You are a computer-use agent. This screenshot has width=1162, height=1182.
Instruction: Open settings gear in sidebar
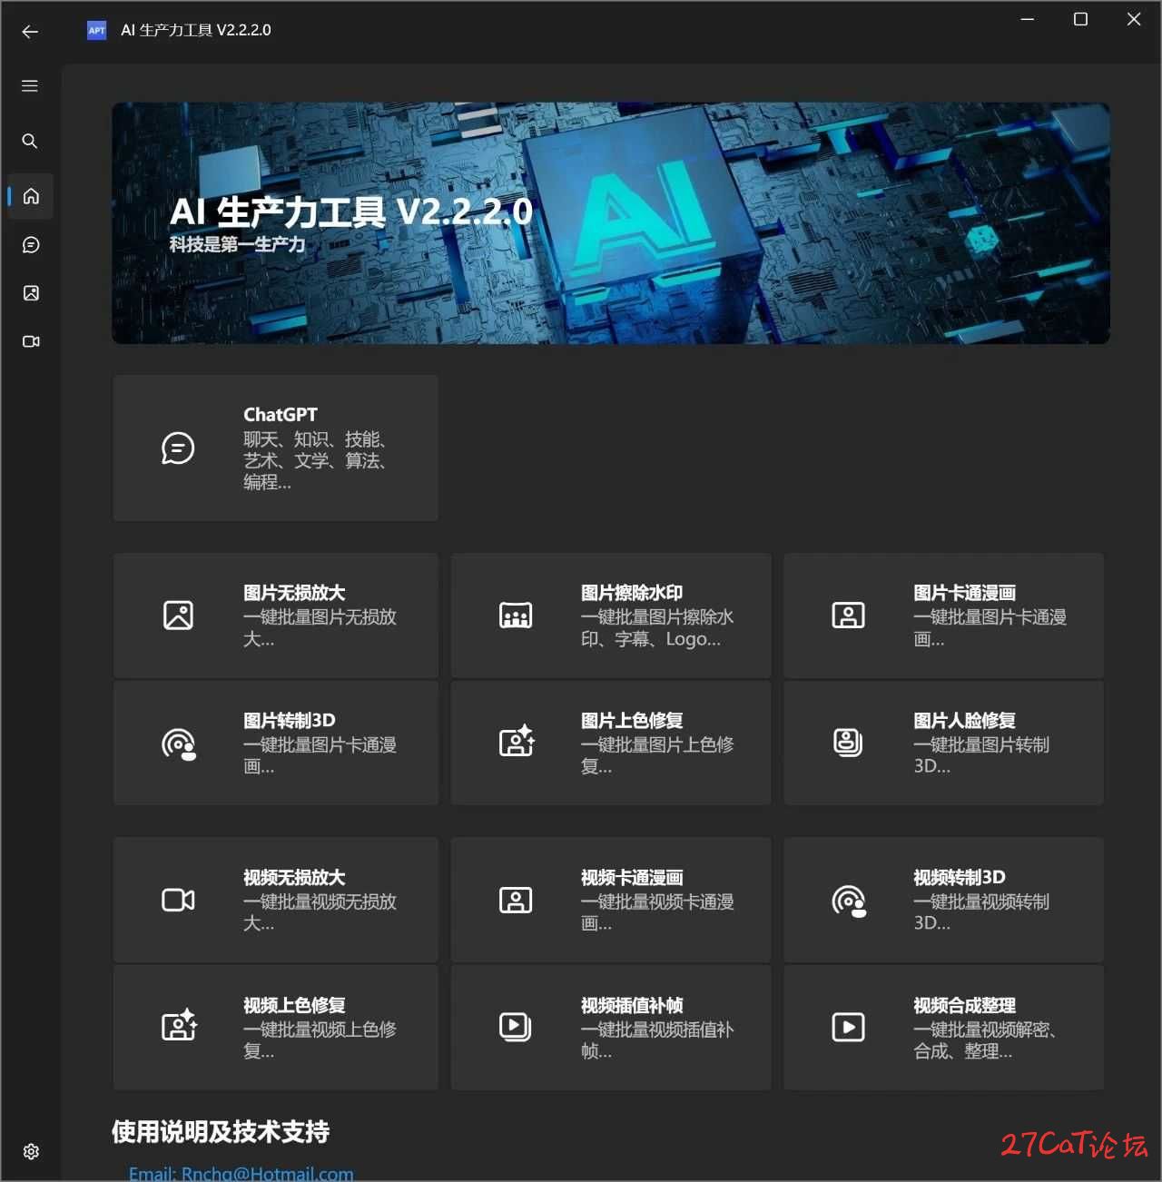click(x=31, y=1151)
